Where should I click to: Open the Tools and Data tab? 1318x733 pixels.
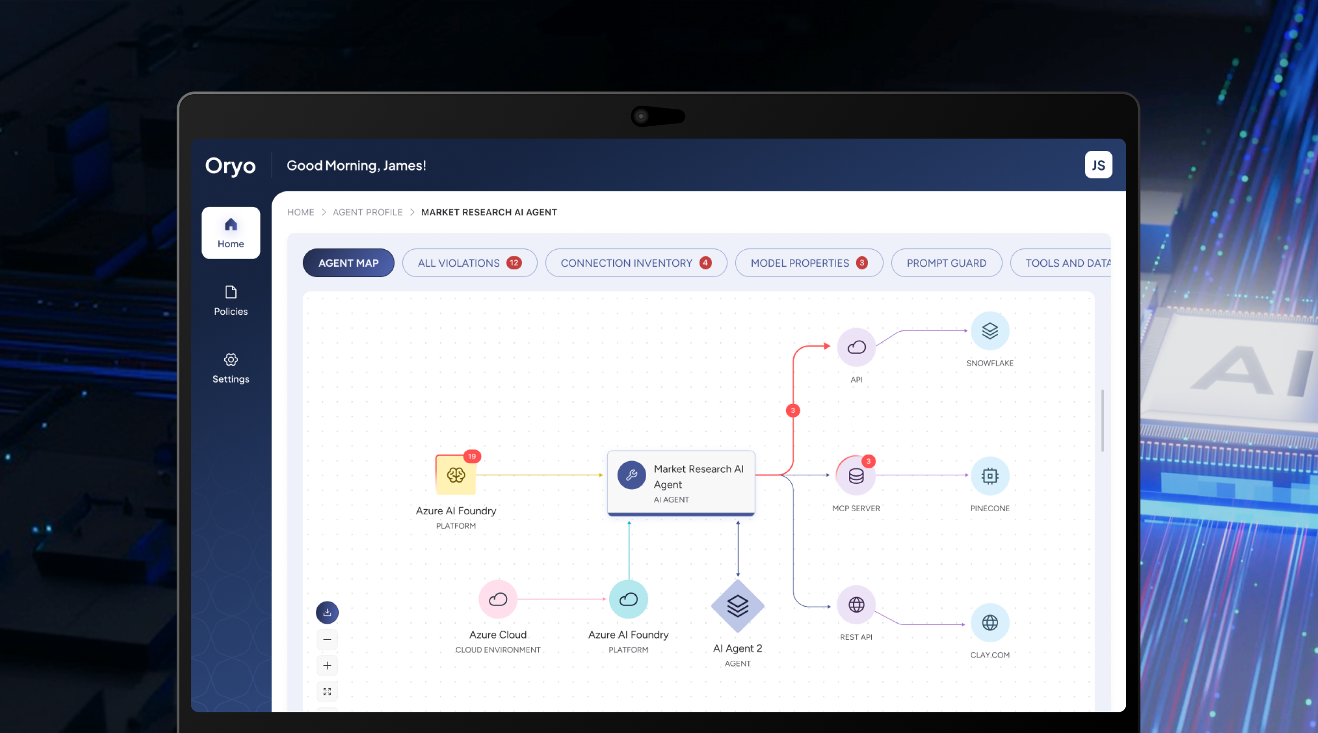[x=1061, y=263]
